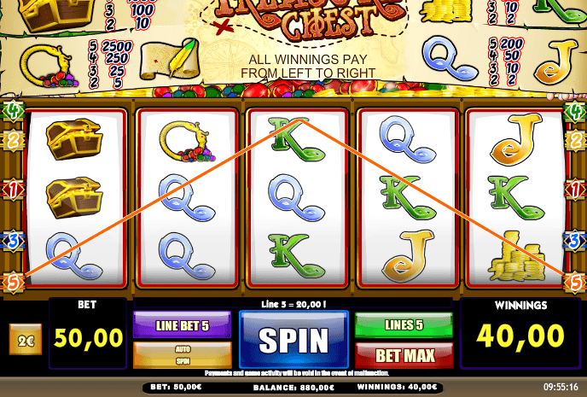587x397 pixels.
Task: Click the right line 4 marker
Action: point(575,111)
